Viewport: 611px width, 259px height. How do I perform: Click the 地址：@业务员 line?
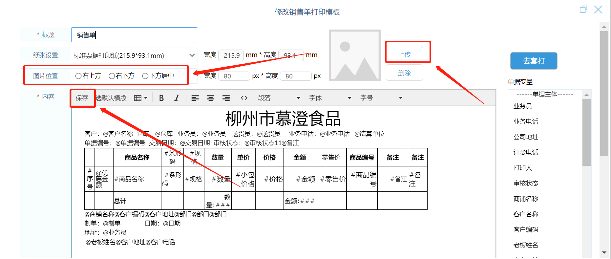(105, 233)
